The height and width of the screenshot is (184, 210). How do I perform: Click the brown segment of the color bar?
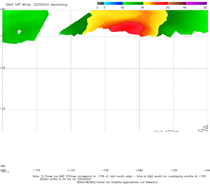[x=177, y=3]
